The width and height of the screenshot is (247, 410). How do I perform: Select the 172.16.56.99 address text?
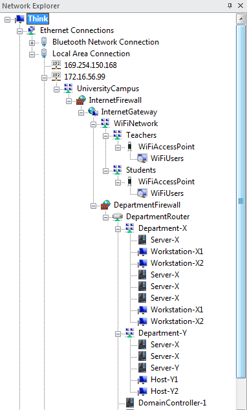(x=85, y=76)
